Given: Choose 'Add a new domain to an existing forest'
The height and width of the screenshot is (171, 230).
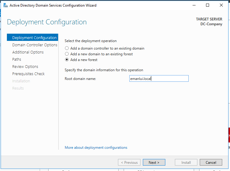Looking at the screenshot, I should coord(67,54).
